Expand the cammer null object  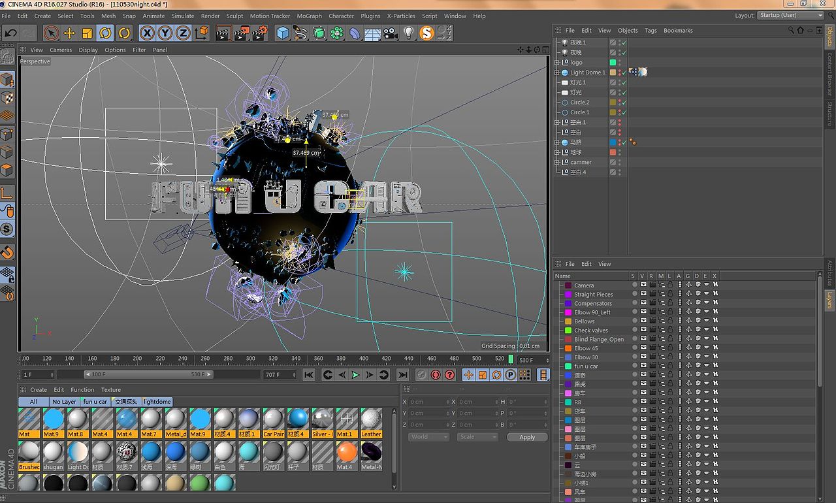click(x=557, y=162)
